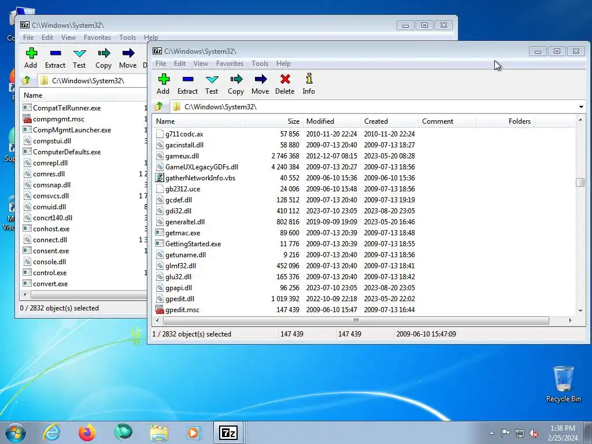Image resolution: width=592 pixels, height=444 pixels.
Task: Select GameUXLegacyGDFs.dll row
Action: tap(202, 167)
